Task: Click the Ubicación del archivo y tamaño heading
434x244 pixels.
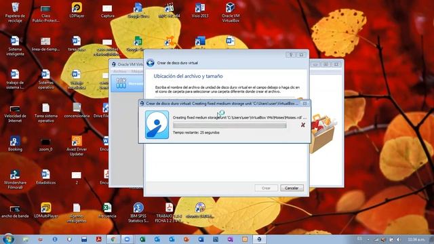Action: (189, 76)
